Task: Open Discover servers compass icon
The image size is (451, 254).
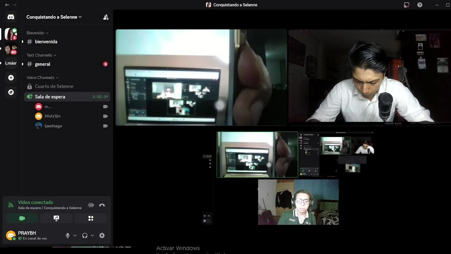Action: [x=11, y=92]
